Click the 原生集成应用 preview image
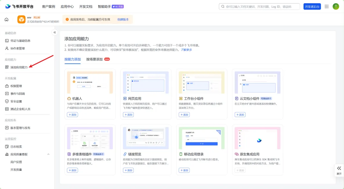 click(258, 138)
